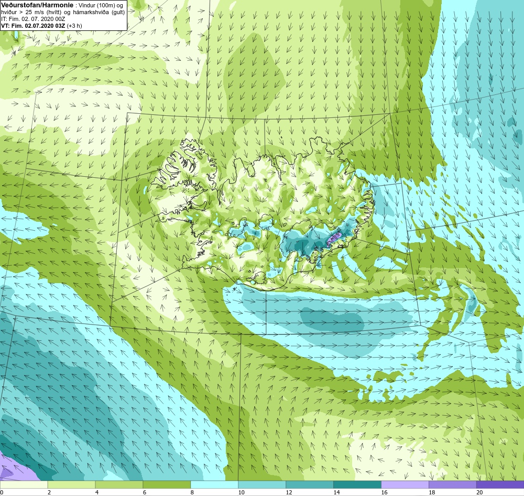Click the legend tick label "14"
Screen dimensions: 524x496
coord(336,492)
